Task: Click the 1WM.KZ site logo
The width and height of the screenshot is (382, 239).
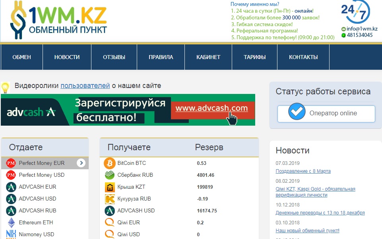Action: click(x=58, y=20)
